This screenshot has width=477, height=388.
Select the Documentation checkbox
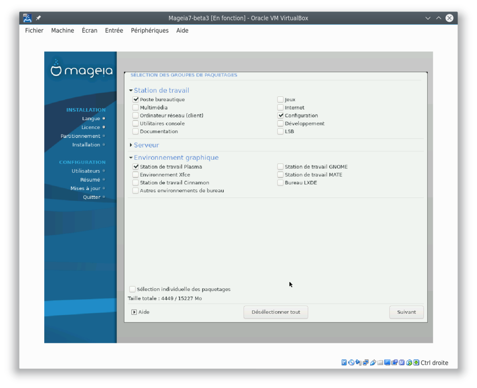pyautogui.click(x=136, y=131)
